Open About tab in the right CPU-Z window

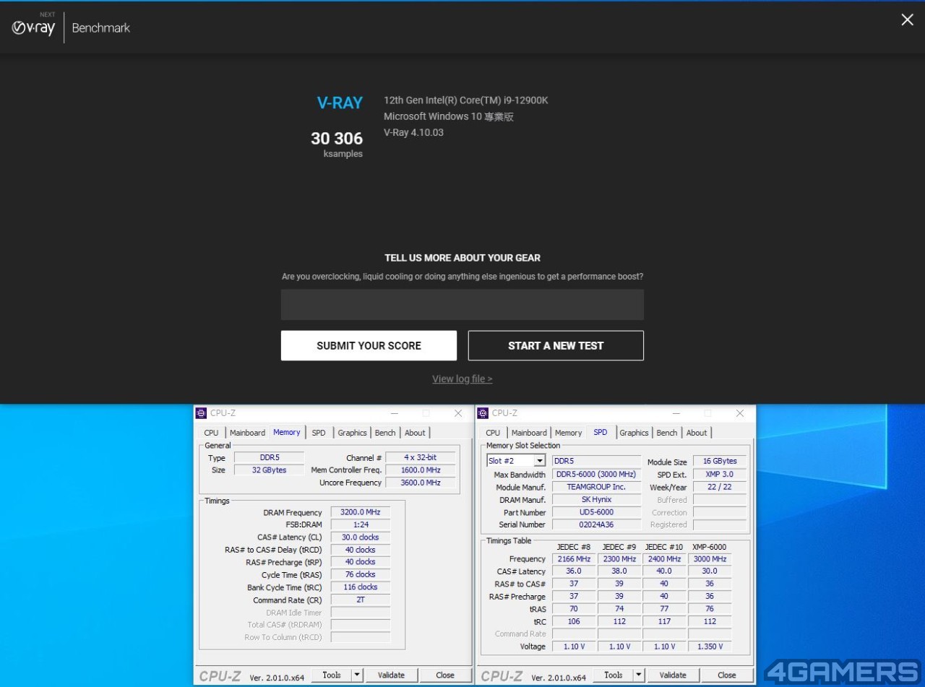coord(697,433)
